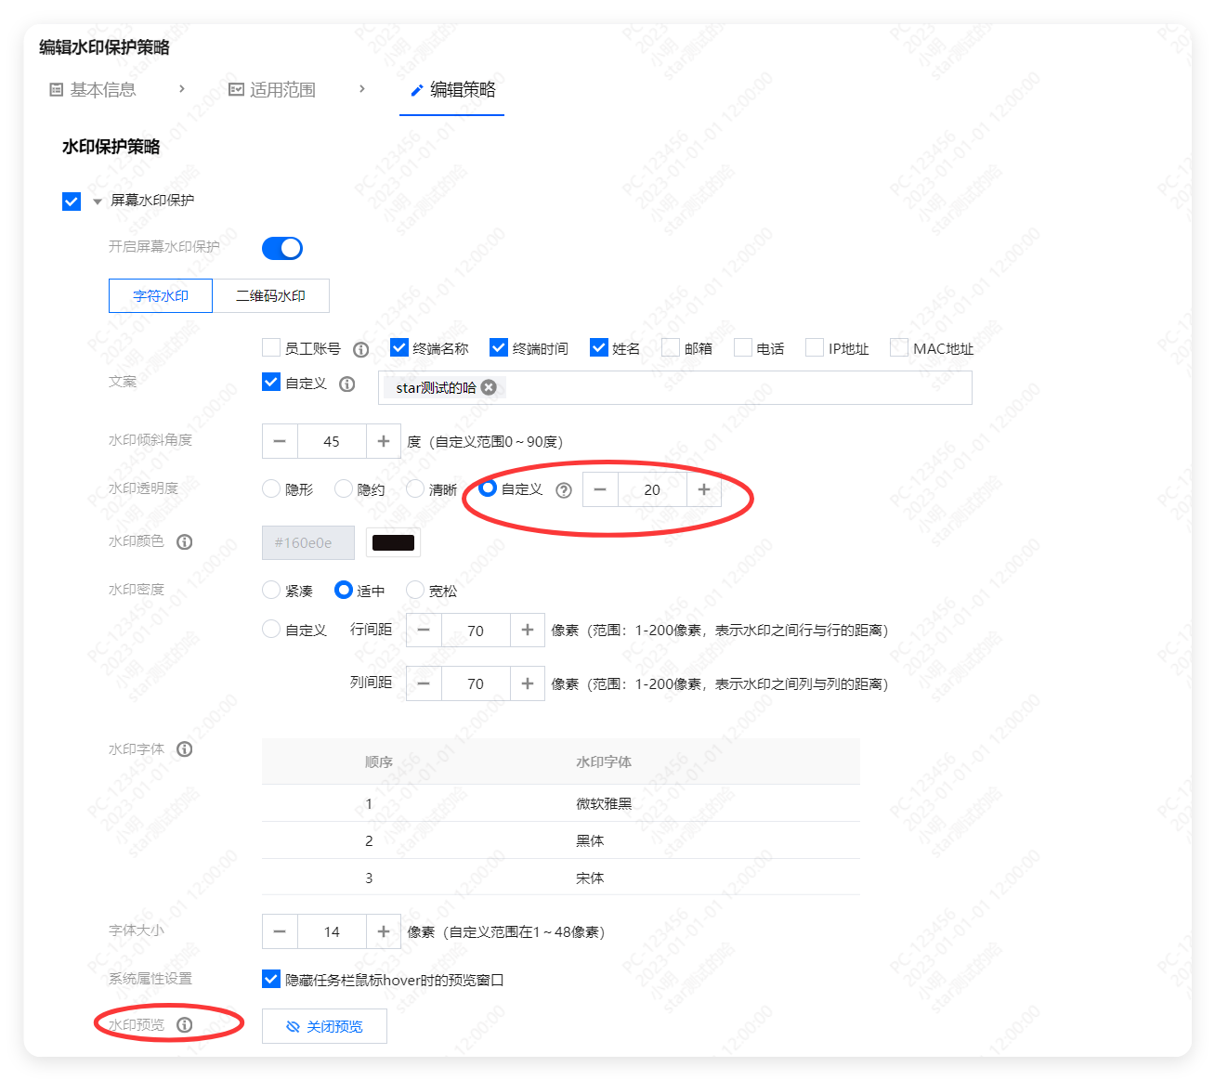The width and height of the screenshot is (1215, 1080).
Task: Increase custom transparency value
Action: pyautogui.click(x=704, y=489)
